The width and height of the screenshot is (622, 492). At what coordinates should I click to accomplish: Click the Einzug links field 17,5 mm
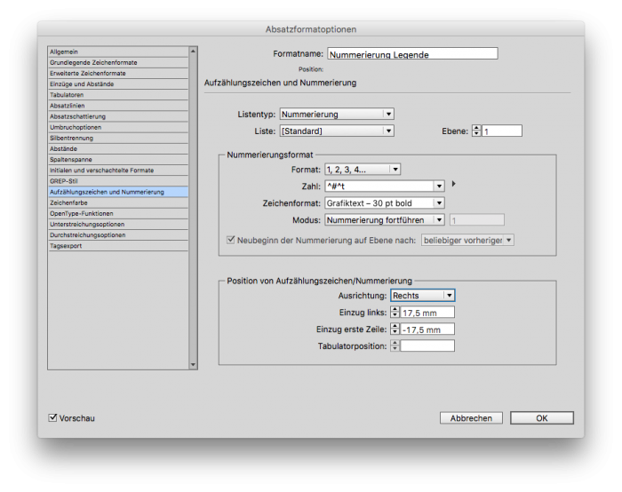click(427, 313)
